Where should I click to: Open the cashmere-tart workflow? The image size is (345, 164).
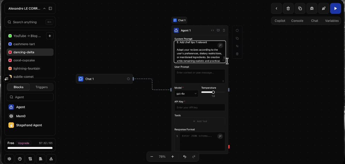click(30, 44)
